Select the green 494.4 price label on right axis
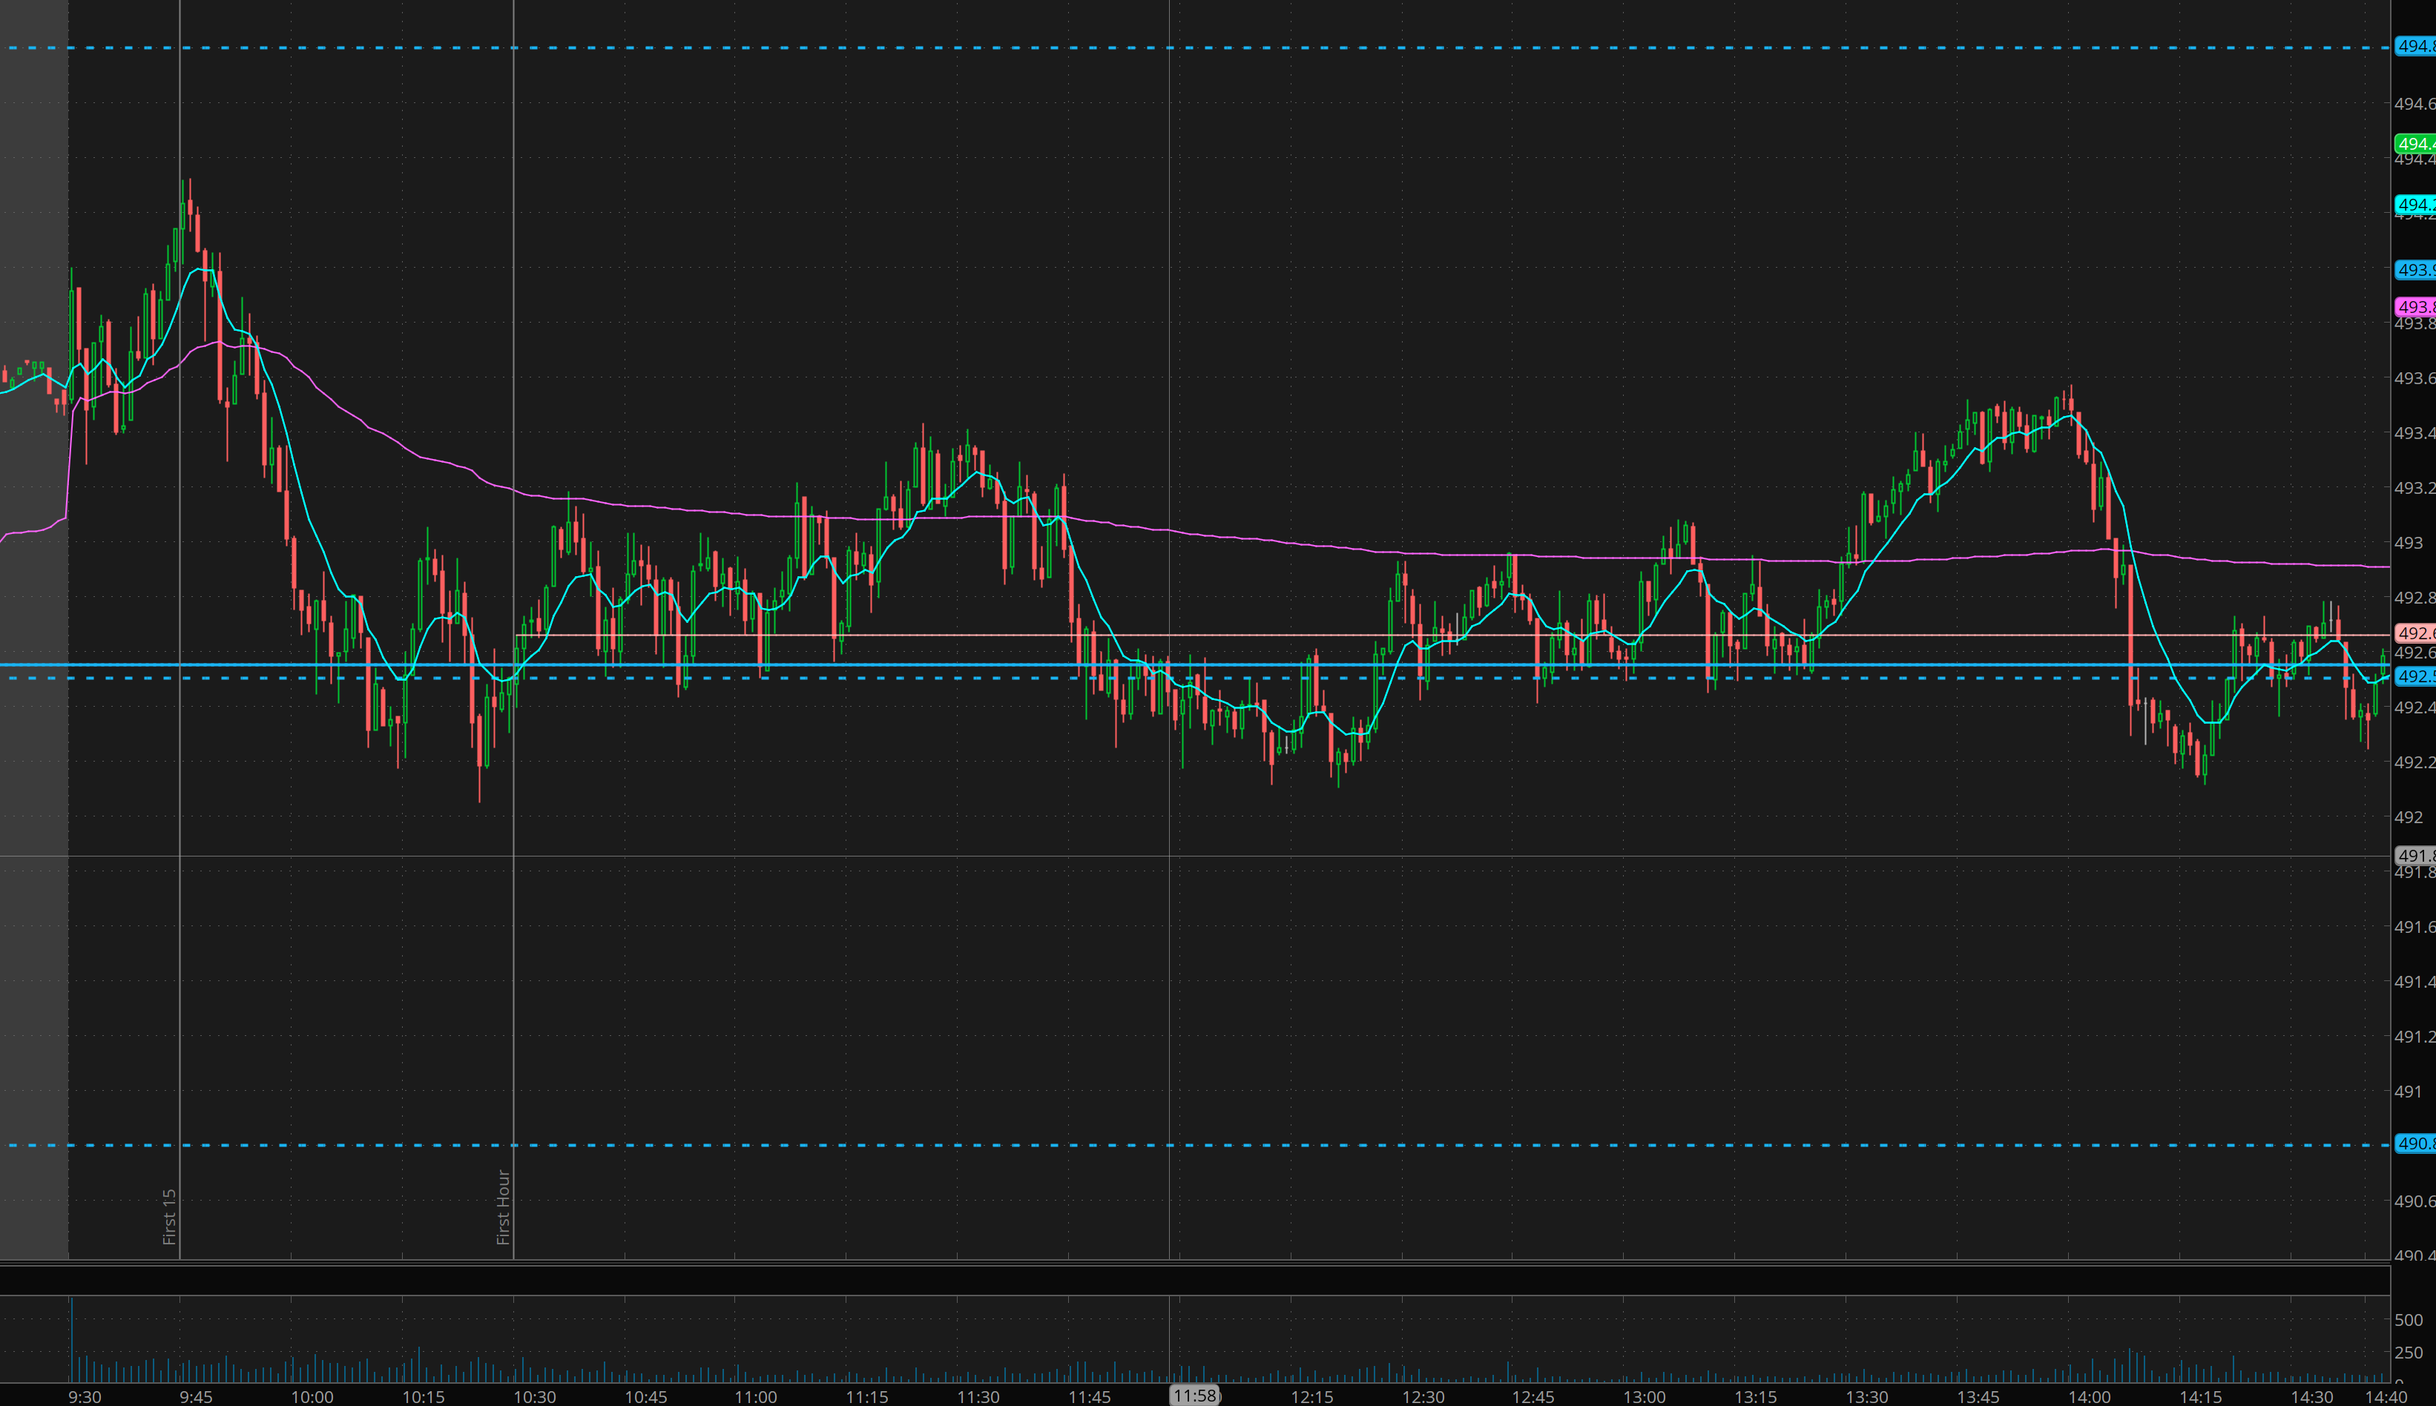2436x1406 pixels. pyautogui.click(x=2414, y=143)
